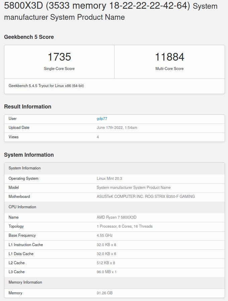Click the Linux Mint 20.3 operating system value
The width and height of the screenshot is (228, 301).
point(109,178)
